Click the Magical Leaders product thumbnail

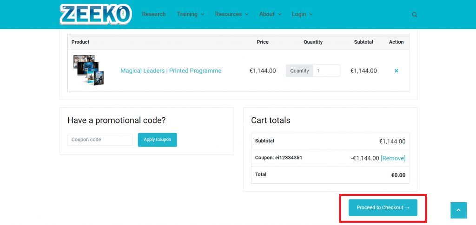pyautogui.click(x=88, y=70)
